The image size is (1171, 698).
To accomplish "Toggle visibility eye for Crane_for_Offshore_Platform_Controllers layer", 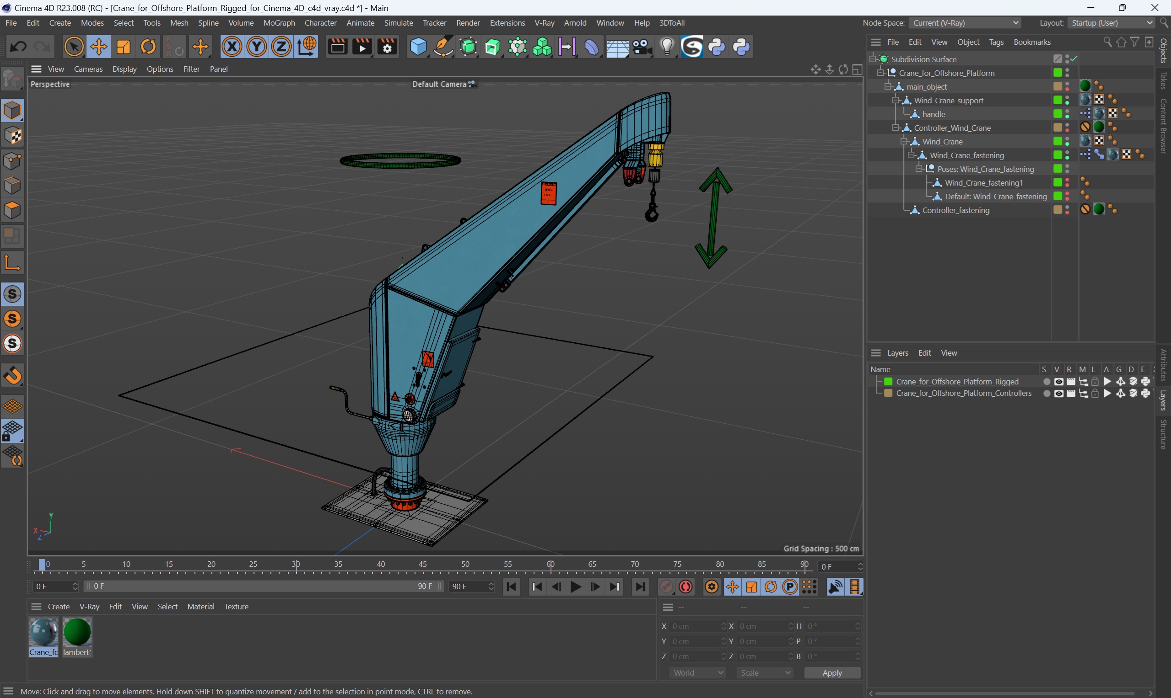I will (x=1058, y=393).
